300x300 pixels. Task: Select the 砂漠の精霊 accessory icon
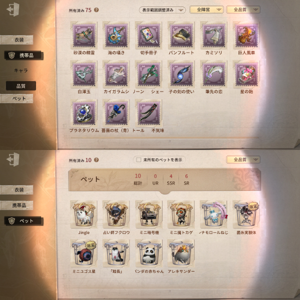[x=84, y=35]
